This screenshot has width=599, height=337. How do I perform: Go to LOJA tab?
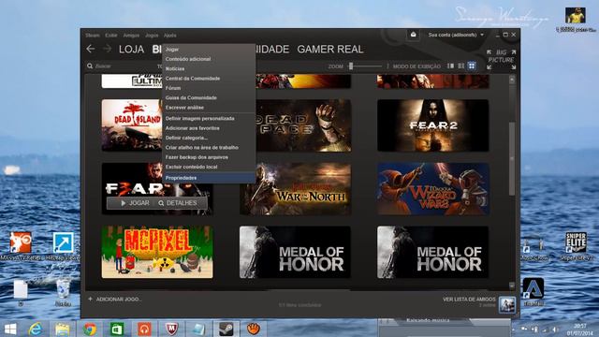click(x=131, y=50)
